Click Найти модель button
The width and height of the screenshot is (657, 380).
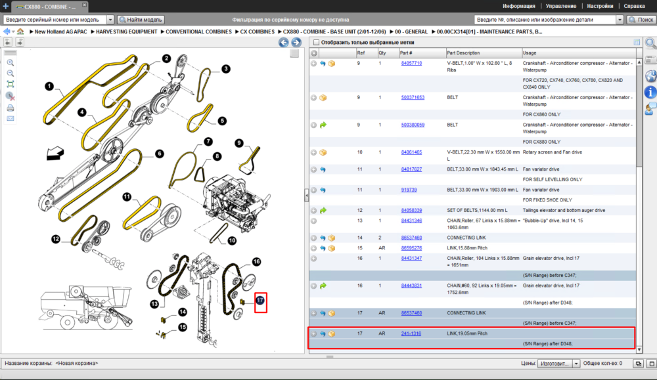141,20
